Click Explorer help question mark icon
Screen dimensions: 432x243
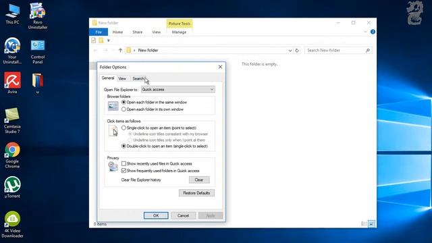point(373,32)
